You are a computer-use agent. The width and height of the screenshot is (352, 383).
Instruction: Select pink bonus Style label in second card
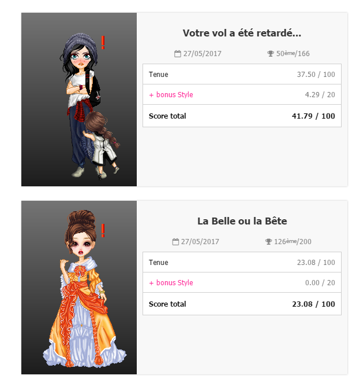click(x=171, y=282)
